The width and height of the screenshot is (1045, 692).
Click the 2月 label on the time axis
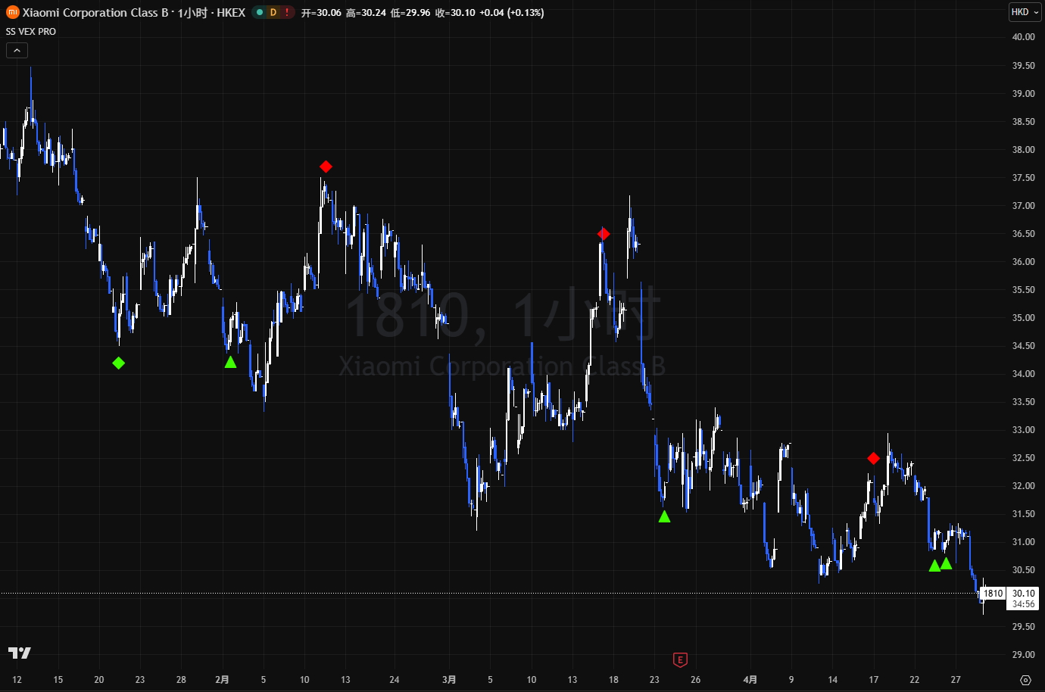point(222,680)
